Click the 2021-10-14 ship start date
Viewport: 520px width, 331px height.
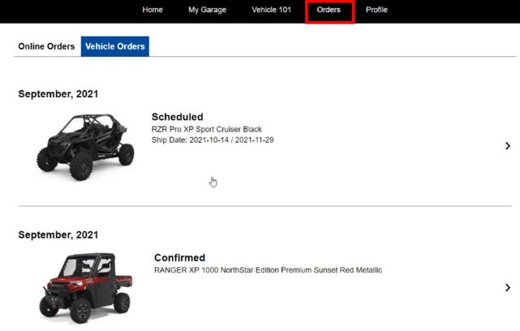[209, 140]
